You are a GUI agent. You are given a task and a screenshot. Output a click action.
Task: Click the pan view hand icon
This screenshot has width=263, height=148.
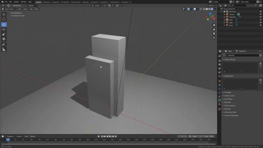click(x=214, y=29)
